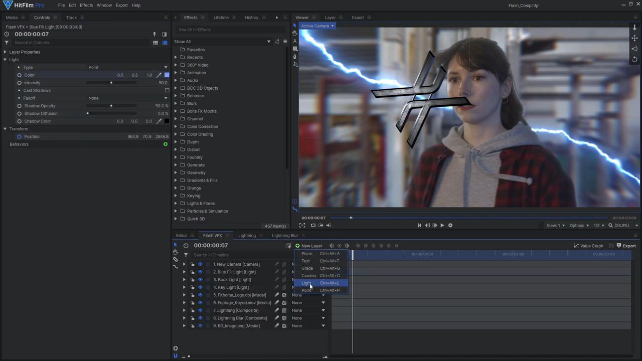Toggle keyframing for Color property
This screenshot has height=361, width=642.
[20, 75]
